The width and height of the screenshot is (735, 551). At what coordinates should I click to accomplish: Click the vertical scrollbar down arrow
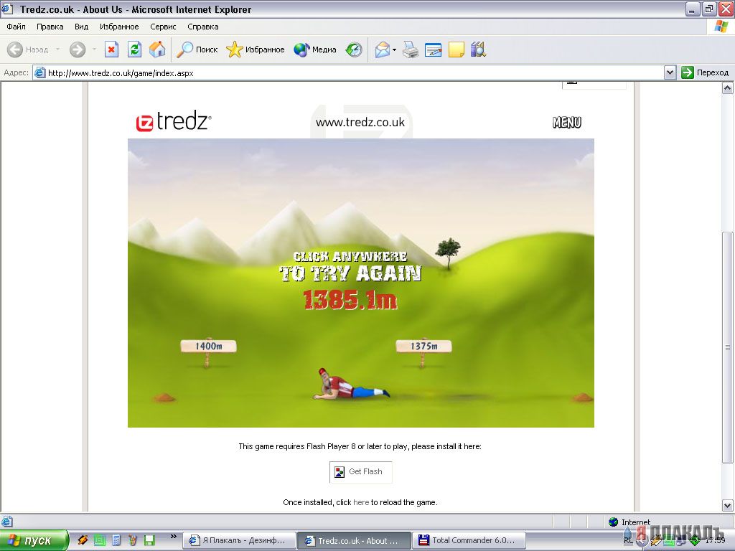pyautogui.click(x=728, y=506)
